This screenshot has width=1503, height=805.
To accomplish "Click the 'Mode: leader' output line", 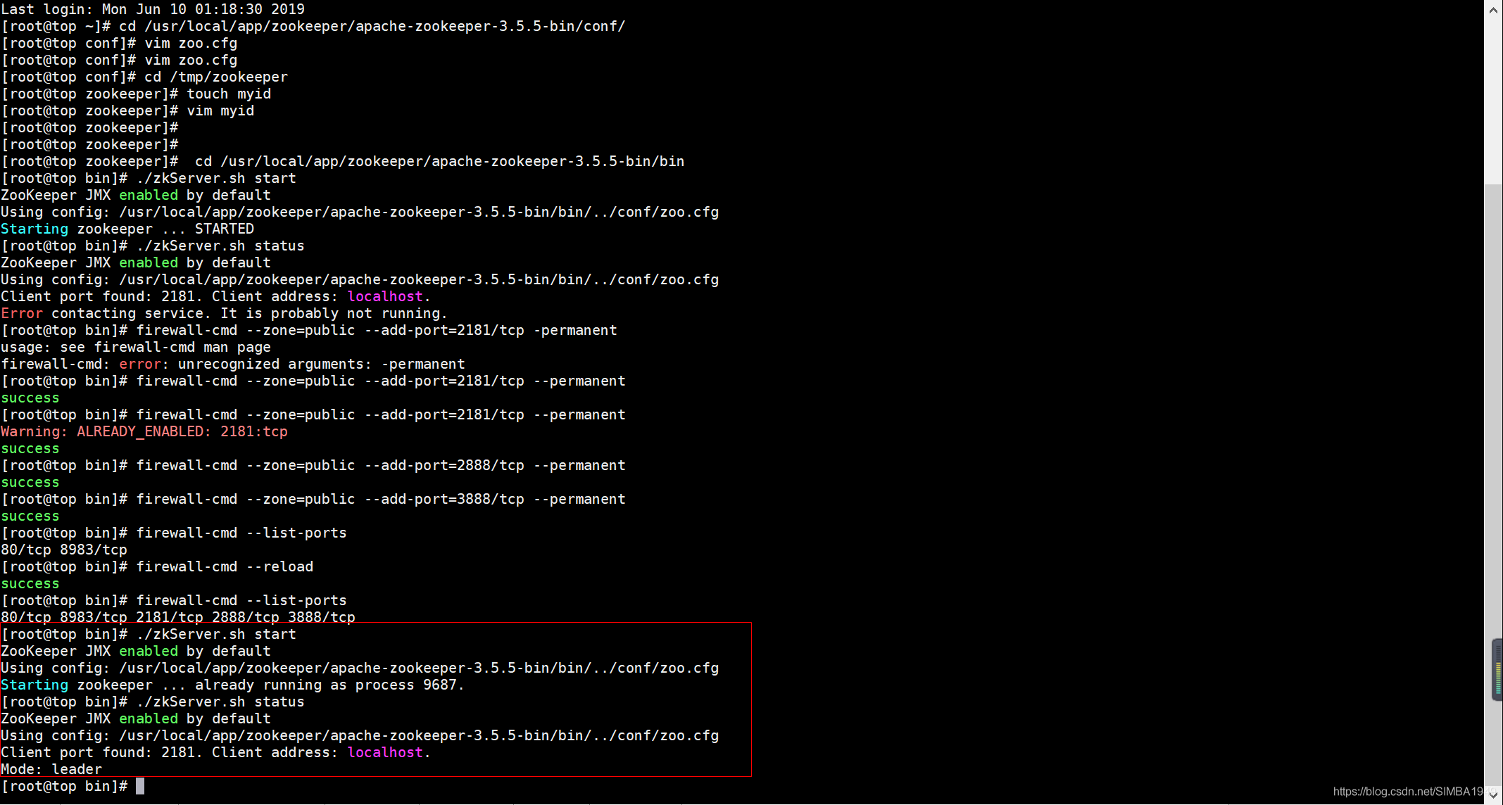I will point(51,769).
